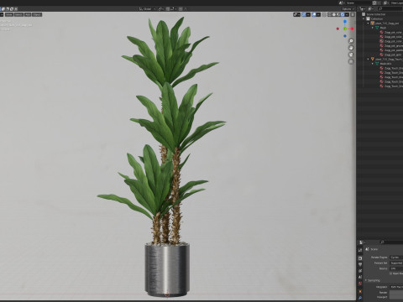The width and height of the screenshot is (403, 302).
Task: Open the Integrator Path Tracing dropdown
Action: coord(396,287)
